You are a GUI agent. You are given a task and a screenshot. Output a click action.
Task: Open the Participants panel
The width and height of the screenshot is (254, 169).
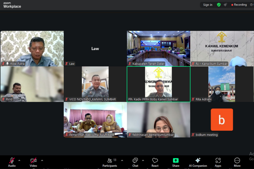click(110, 162)
